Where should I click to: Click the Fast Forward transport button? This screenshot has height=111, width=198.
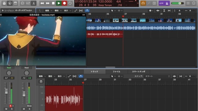pyautogui.click(x=48, y=3)
